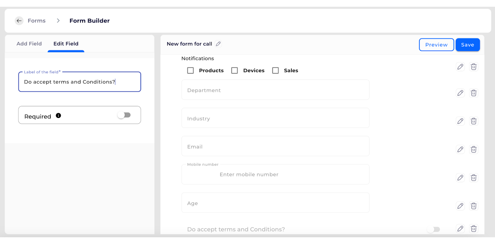Click the back arrow next to Forms

(x=19, y=21)
